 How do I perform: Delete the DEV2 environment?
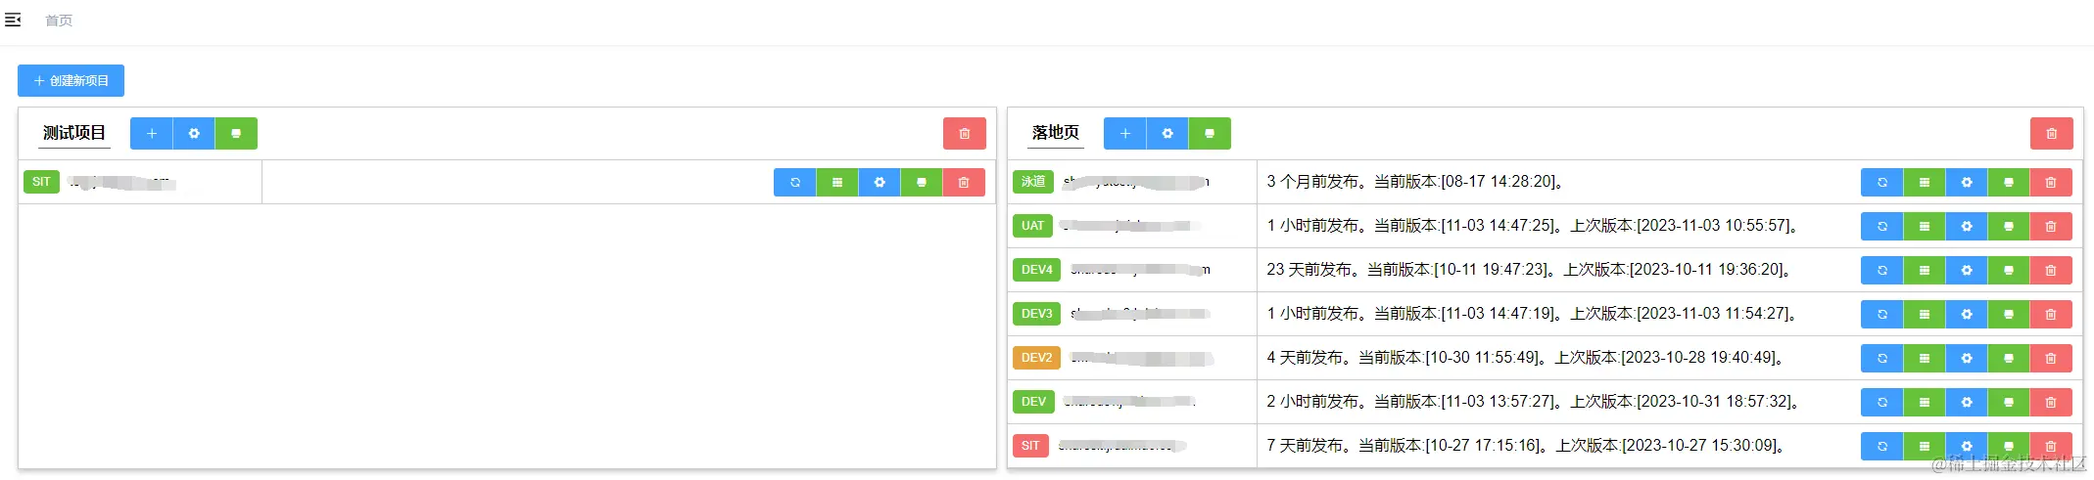[x=2051, y=359]
